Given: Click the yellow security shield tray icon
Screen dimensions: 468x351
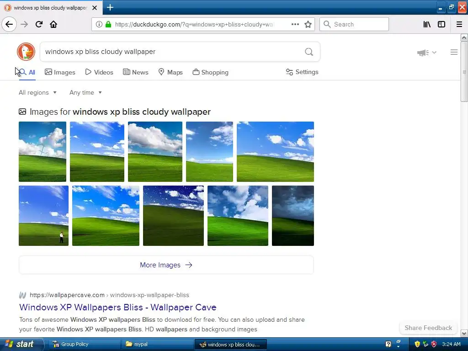Looking at the screenshot, I should click(x=417, y=344).
